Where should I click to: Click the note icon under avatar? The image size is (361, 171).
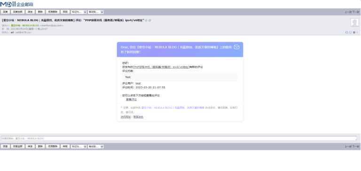click(350, 32)
